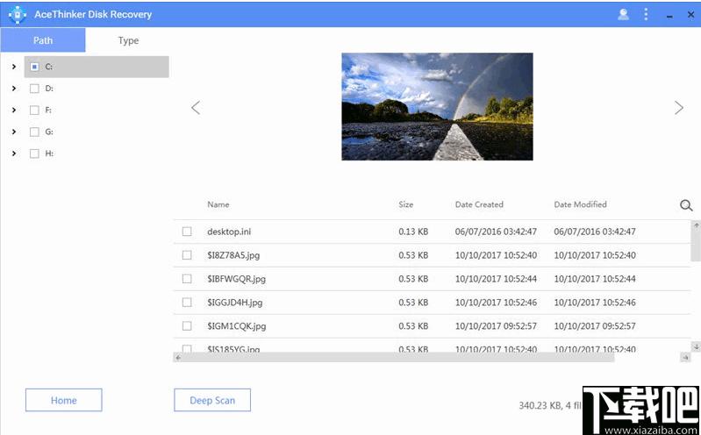
Task: Switch to the Type tab
Action: 128,40
